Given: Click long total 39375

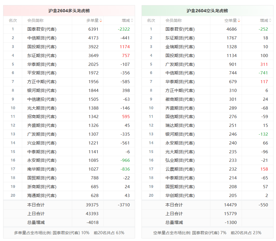Looking at the screenshot, I should click(92, 205).
